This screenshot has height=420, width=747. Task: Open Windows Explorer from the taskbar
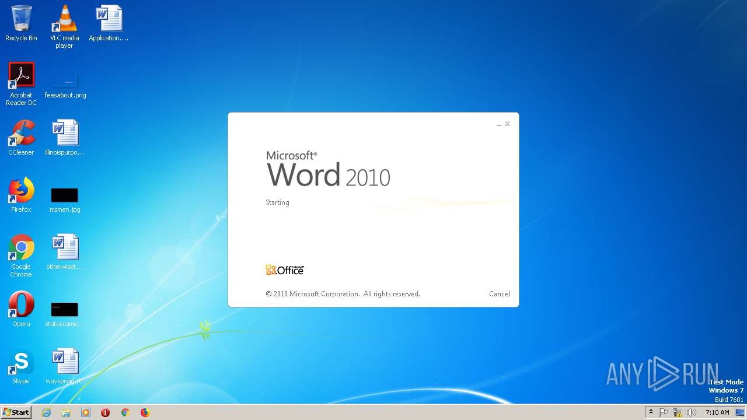(66, 412)
